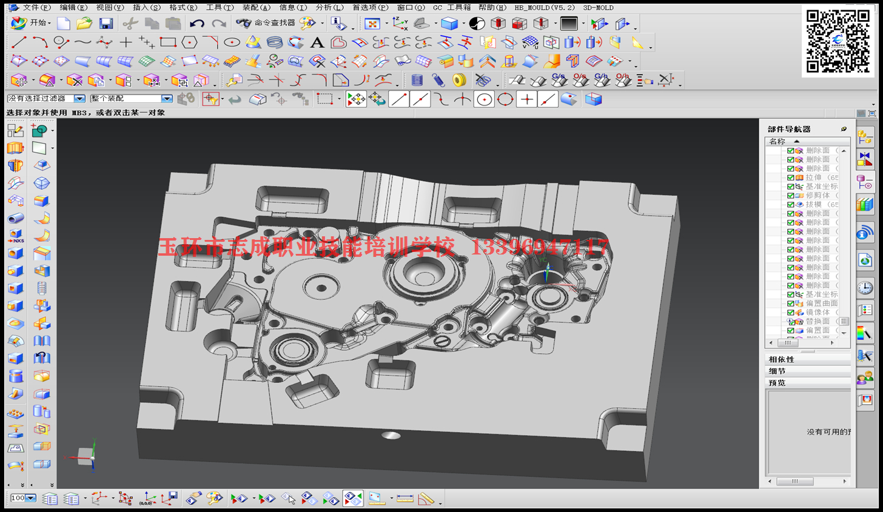Click the New file icon
The width and height of the screenshot is (883, 512).
64,23
